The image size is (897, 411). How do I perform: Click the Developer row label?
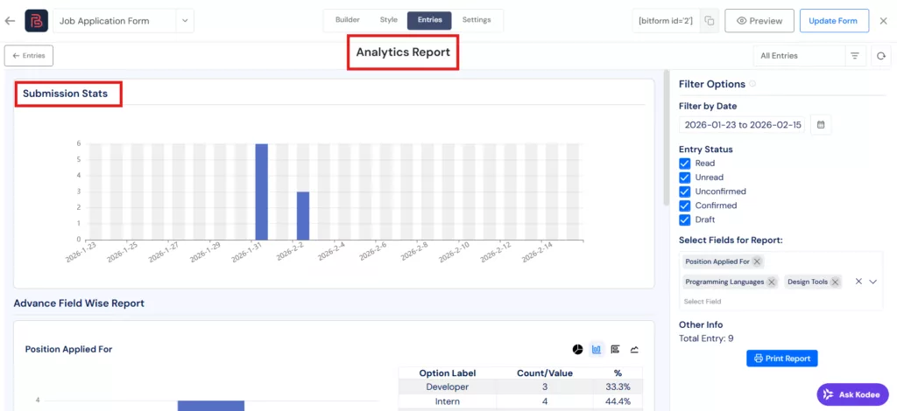coord(448,387)
